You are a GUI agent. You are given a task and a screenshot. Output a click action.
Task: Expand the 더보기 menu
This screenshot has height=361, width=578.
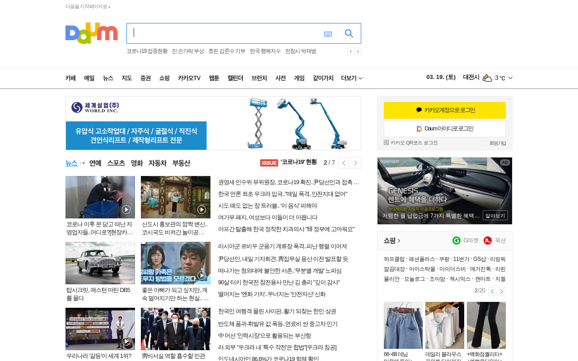(x=352, y=78)
